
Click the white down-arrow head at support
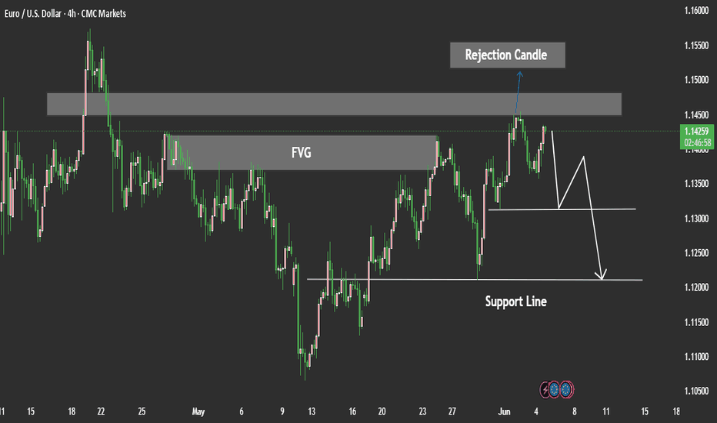pyautogui.click(x=602, y=275)
